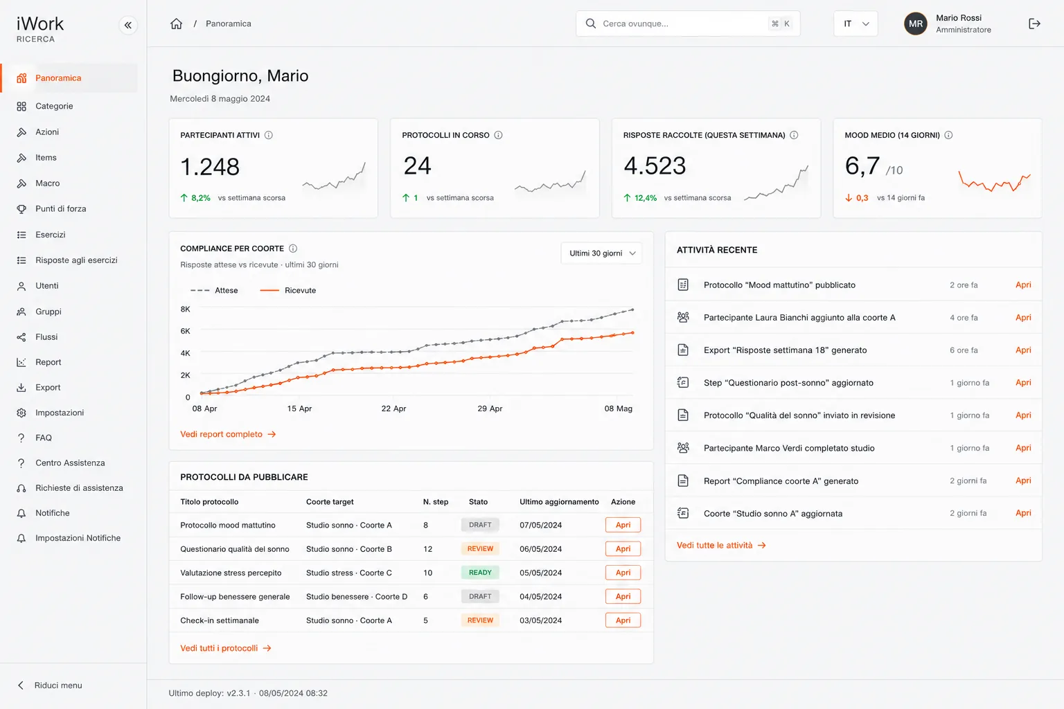Click Titolo protocollo column header
This screenshot has width=1064, height=709.
(209, 502)
